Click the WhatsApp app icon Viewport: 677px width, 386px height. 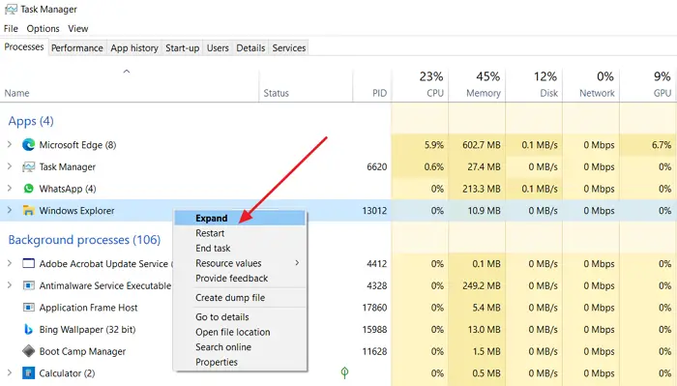(x=28, y=189)
